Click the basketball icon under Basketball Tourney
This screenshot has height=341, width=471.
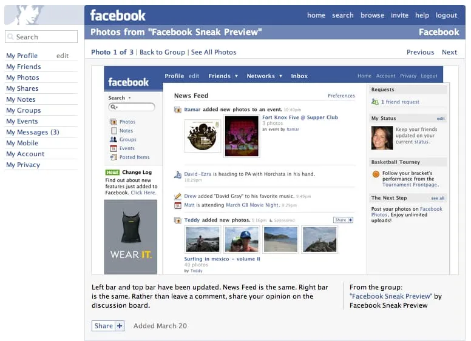pyautogui.click(x=376, y=174)
